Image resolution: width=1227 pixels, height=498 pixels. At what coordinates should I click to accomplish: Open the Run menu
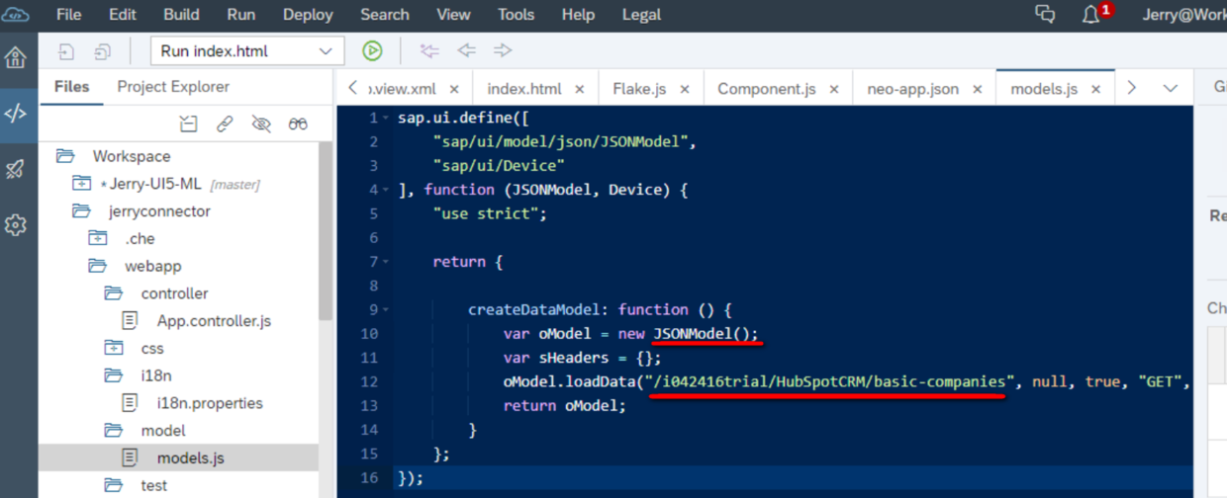pos(240,15)
